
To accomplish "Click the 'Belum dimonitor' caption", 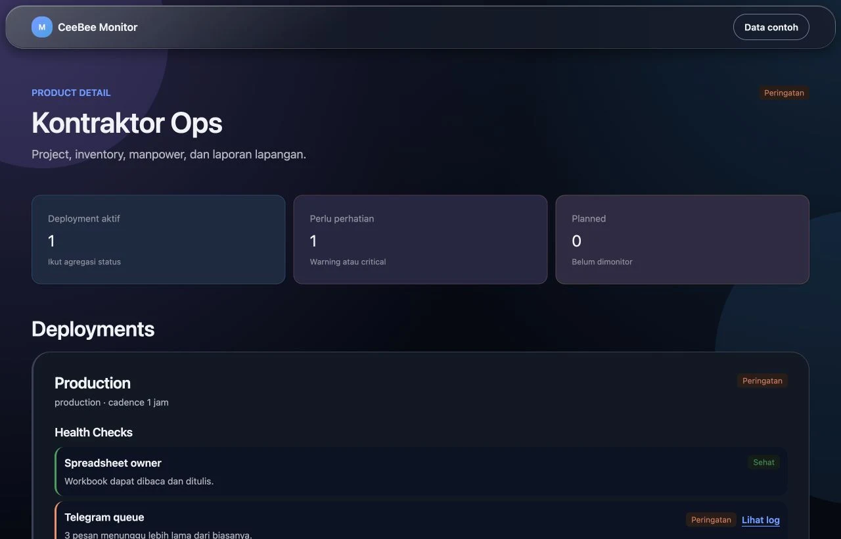I will pos(602,262).
